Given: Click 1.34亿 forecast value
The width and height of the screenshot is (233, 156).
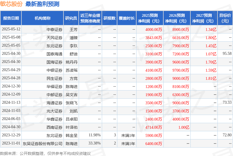Looking at the screenshot, I should (211, 30).
